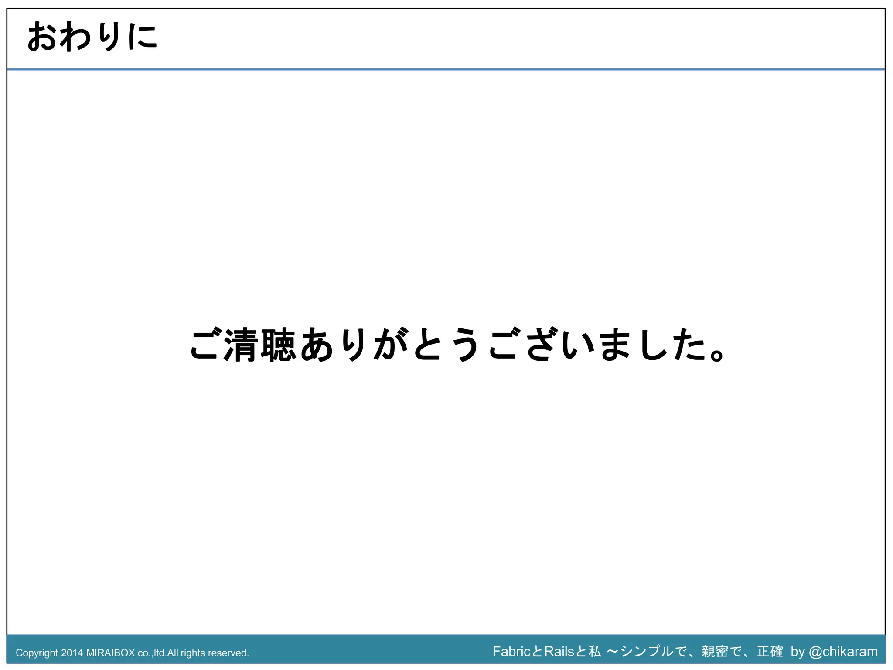Click the footer title FabricとRailsと私
The image size is (893, 670).
(x=547, y=651)
